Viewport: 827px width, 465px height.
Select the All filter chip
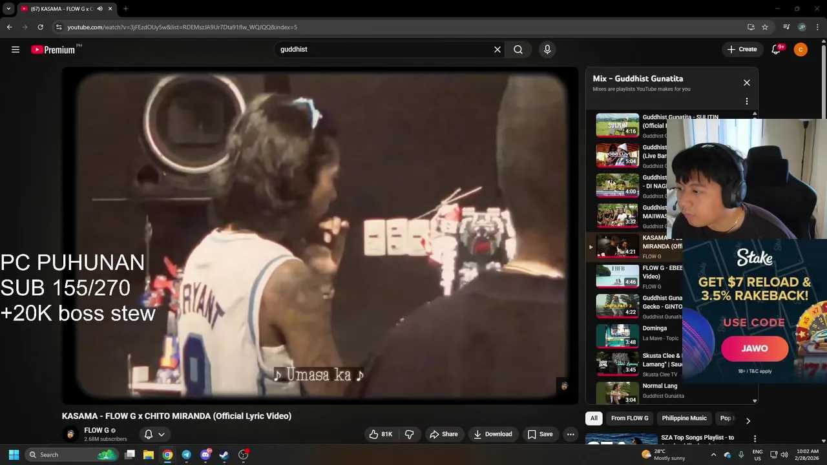pos(594,418)
